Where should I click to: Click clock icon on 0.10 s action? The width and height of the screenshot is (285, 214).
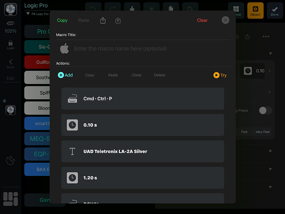point(72,125)
